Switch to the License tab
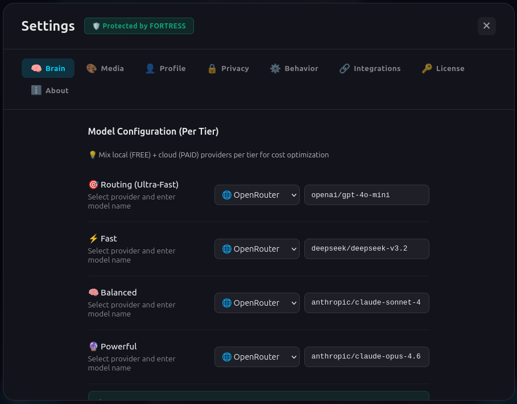Screen dimensions: 517x404 [x=443, y=68]
